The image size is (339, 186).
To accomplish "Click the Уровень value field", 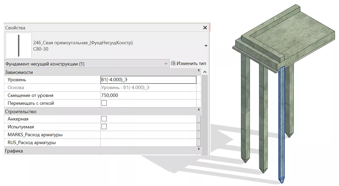I will pos(148,80).
